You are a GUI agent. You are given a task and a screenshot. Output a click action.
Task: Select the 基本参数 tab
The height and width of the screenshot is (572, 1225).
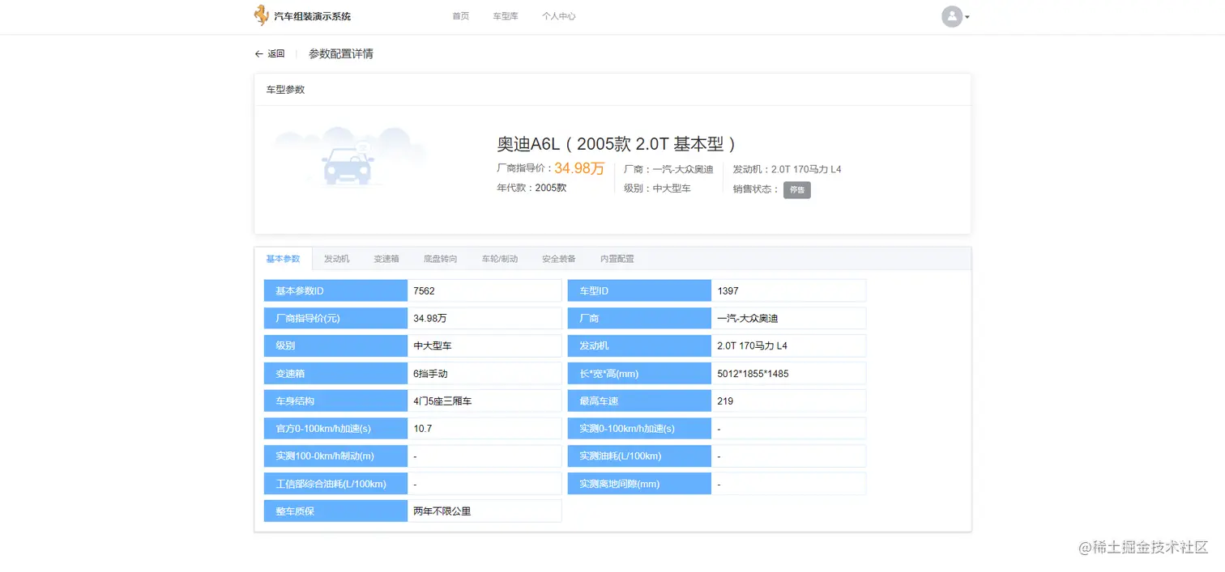[x=283, y=259]
